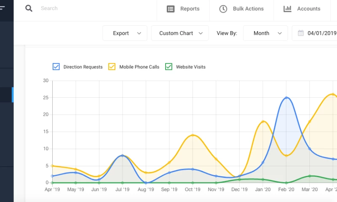Image resolution: width=337 pixels, height=202 pixels.
Task: Click the Bulk Actions clock icon
Action: click(x=223, y=9)
